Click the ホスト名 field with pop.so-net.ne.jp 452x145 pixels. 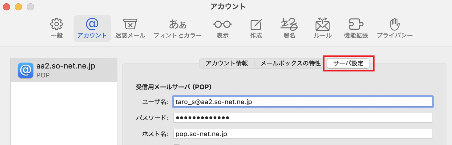[x=302, y=134]
